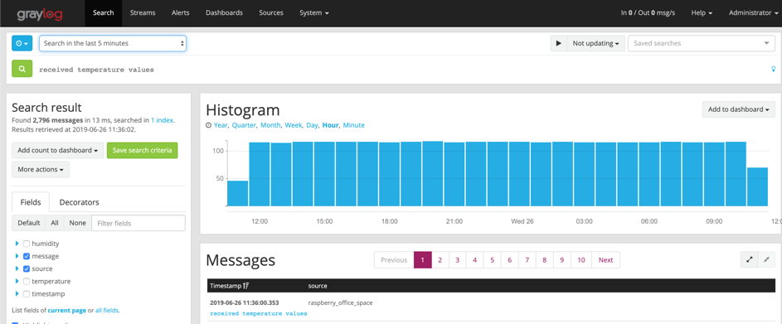Open Dashboards in navigation bar
This screenshot has width=782, height=324.
click(224, 13)
